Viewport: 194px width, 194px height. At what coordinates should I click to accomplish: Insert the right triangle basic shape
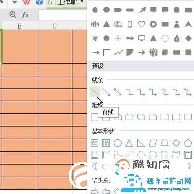(141, 143)
